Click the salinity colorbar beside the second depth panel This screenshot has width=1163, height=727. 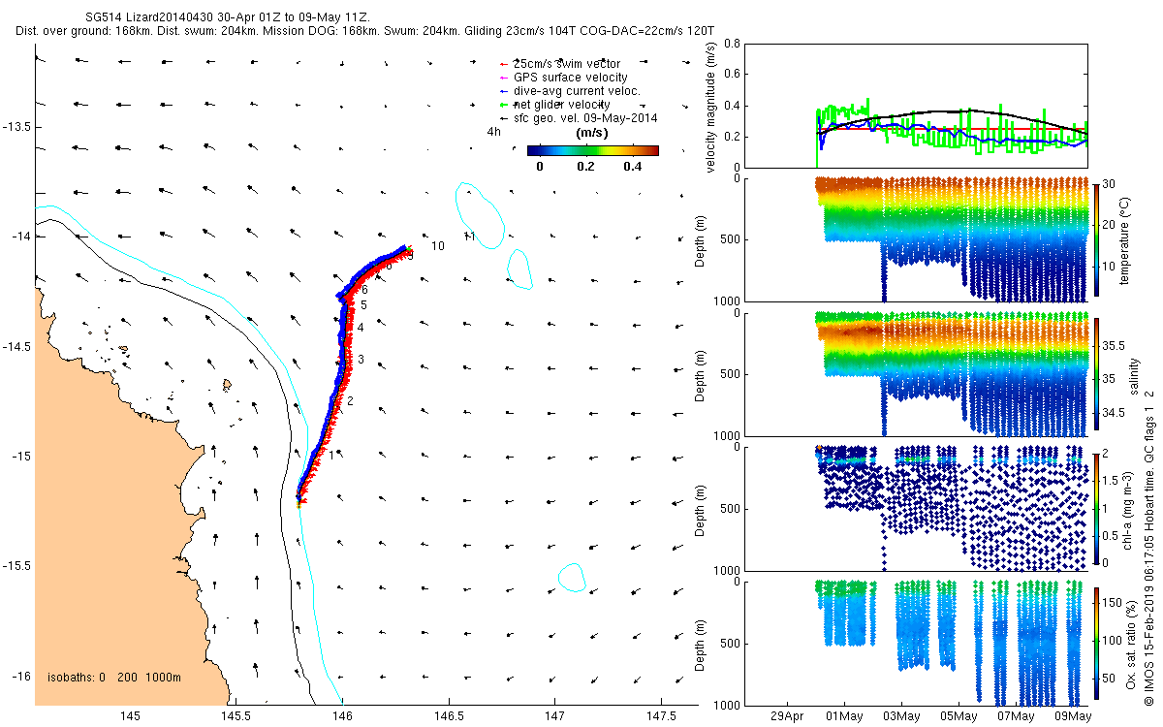[1098, 373]
